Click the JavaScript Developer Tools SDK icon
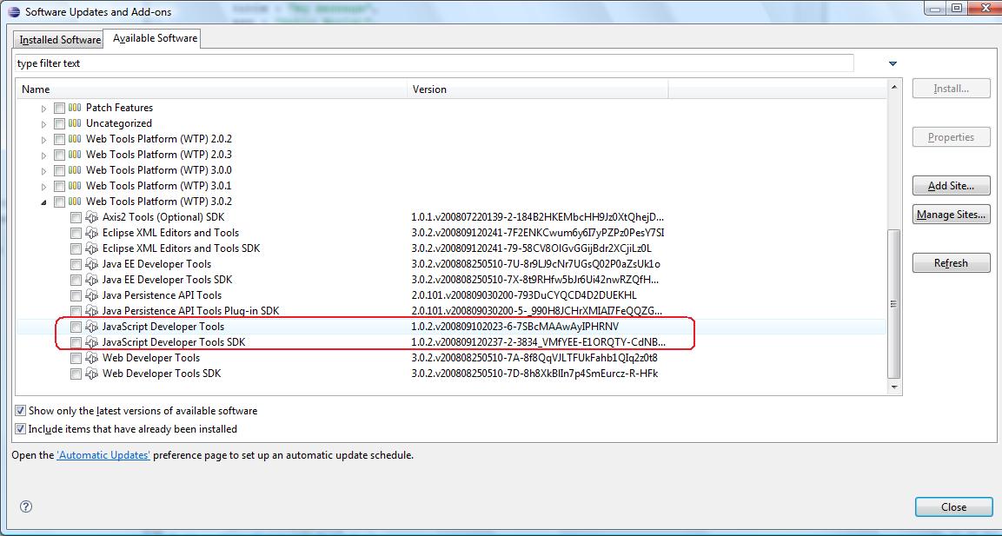Image resolution: width=1002 pixels, height=536 pixels. pyautogui.click(x=92, y=342)
